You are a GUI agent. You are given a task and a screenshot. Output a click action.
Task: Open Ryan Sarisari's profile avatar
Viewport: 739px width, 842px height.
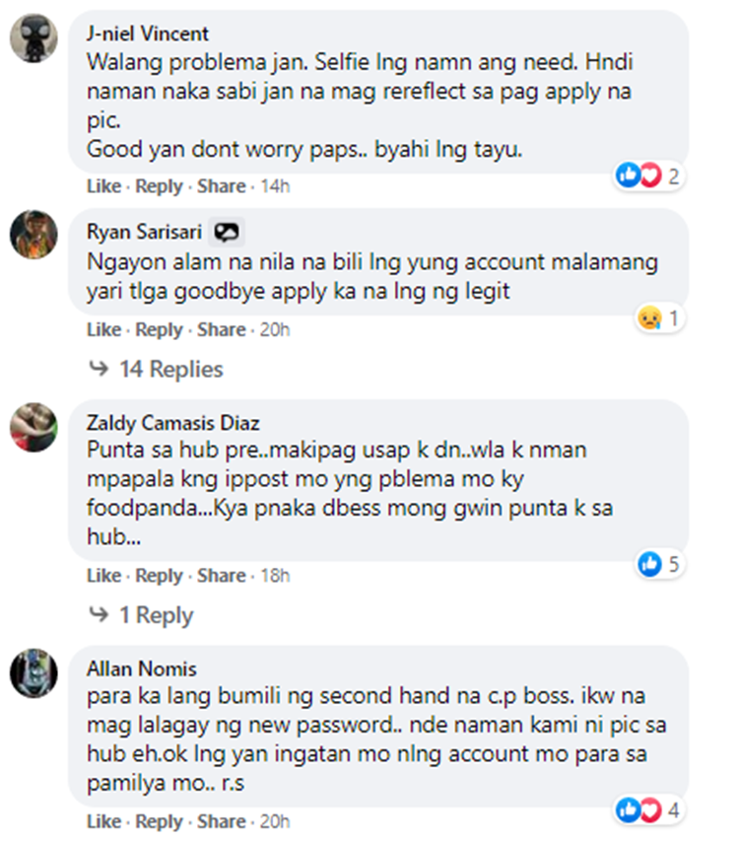(34, 234)
